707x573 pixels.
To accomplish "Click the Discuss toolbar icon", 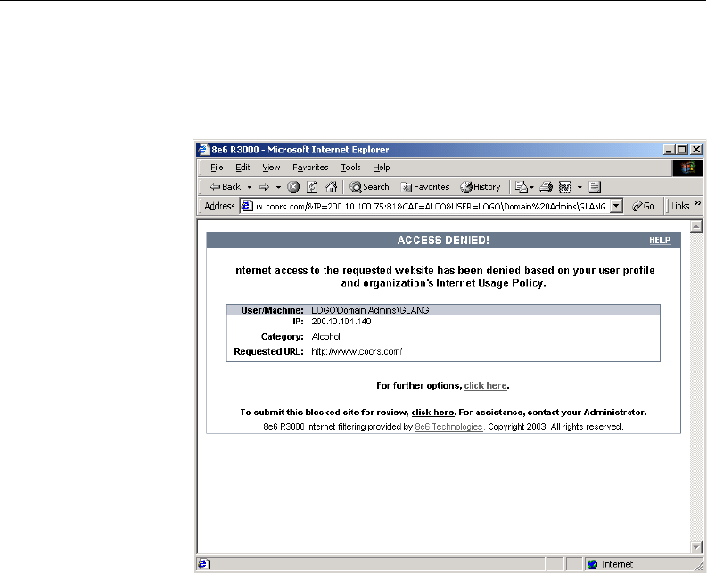I will pos(595,186).
